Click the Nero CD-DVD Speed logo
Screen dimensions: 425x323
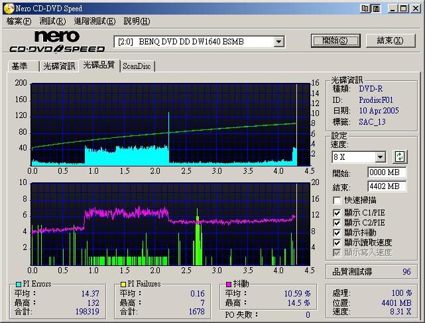click(57, 41)
